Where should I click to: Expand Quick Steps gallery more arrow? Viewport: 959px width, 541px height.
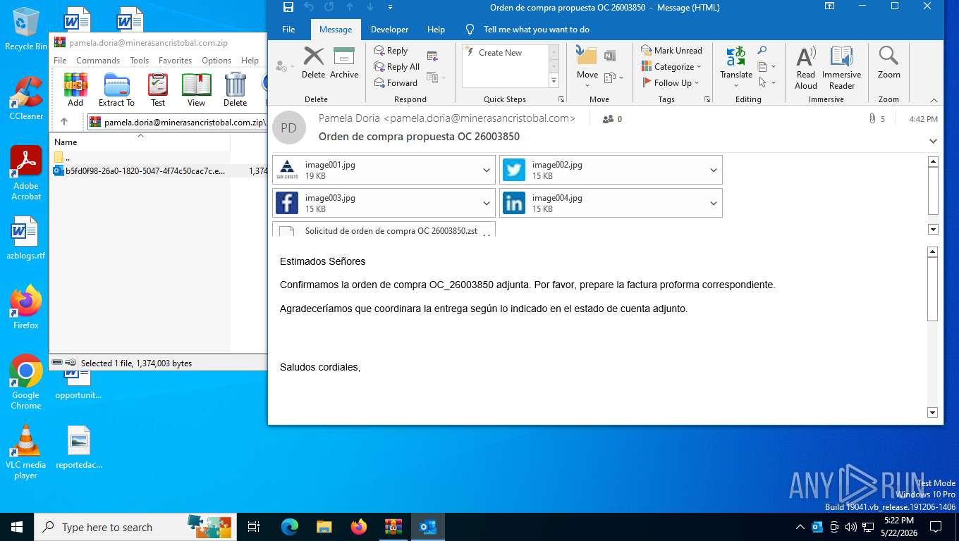click(554, 81)
